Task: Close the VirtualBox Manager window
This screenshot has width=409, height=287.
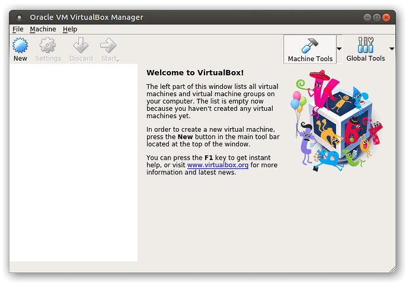Action: click(x=386, y=17)
